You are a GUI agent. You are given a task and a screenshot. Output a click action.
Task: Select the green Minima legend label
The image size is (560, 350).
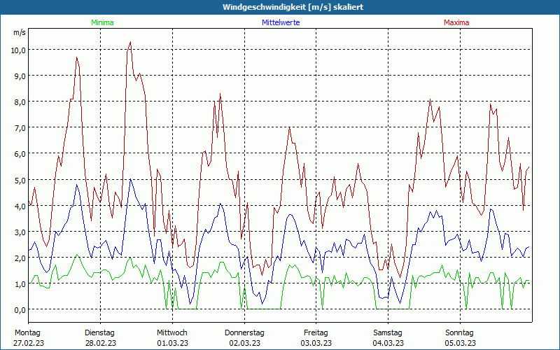coord(101,23)
